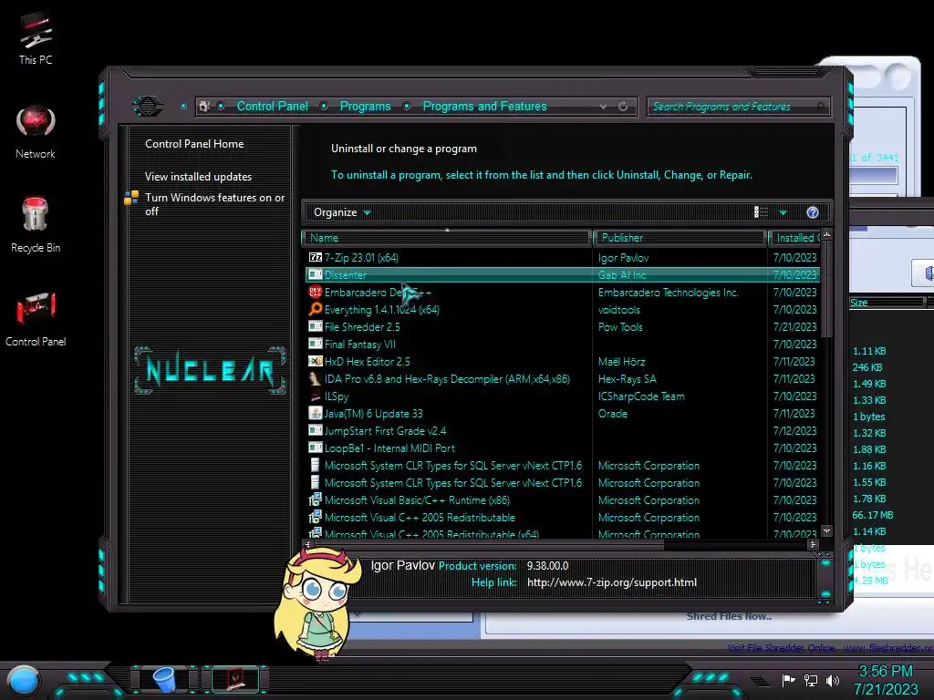Click the search magnifier icon
This screenshot has height=700, width=934.
click(821, 107)
